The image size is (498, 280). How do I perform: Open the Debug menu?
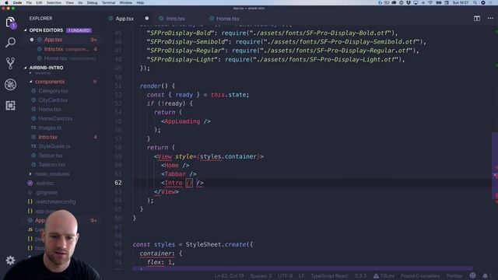click(x=92, y=2)
